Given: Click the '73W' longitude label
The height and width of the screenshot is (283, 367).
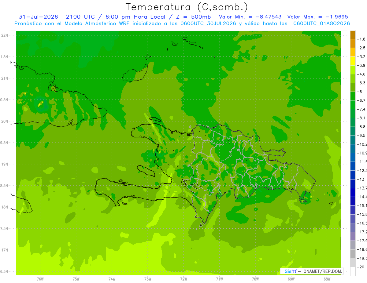Looking at the screenshot, I should click(x=148, y=279).
